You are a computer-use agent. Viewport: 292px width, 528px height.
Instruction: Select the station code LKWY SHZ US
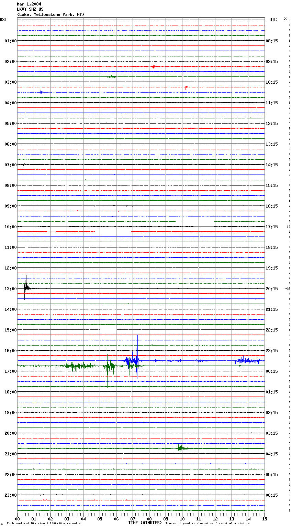pos(30,9)
